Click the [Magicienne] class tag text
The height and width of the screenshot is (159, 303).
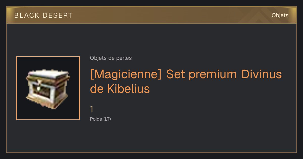[x=125, y=75]
